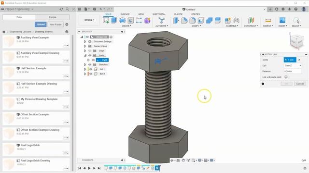This screenshot has height=173, width=309.
Task: Enable Link with same Joint checkbox
Action: pyautogui.click(x=286, y=77)
